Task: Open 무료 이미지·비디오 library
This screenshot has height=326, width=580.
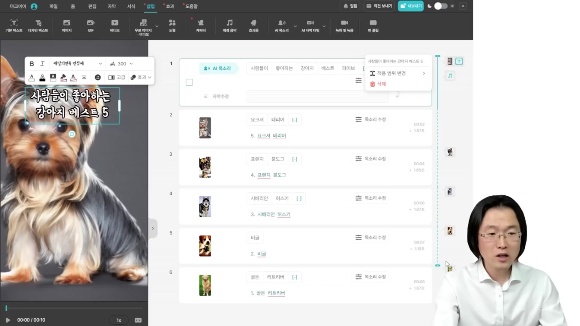Action: pos(143,27)
